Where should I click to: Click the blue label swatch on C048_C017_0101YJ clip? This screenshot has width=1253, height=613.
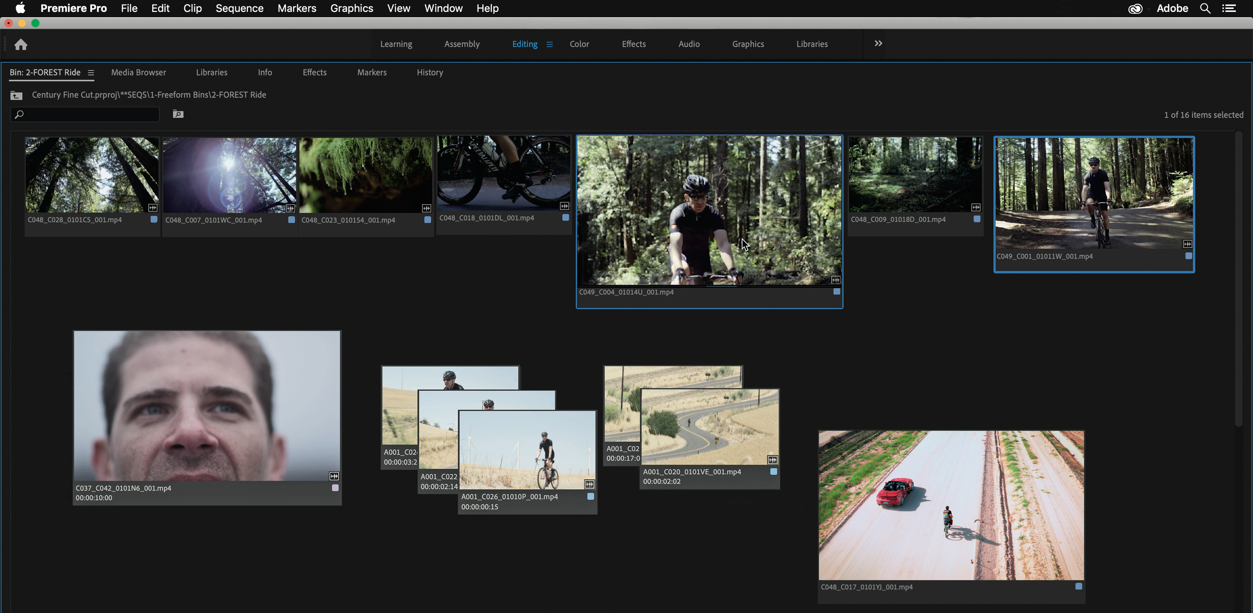[x=1078, y=586]
